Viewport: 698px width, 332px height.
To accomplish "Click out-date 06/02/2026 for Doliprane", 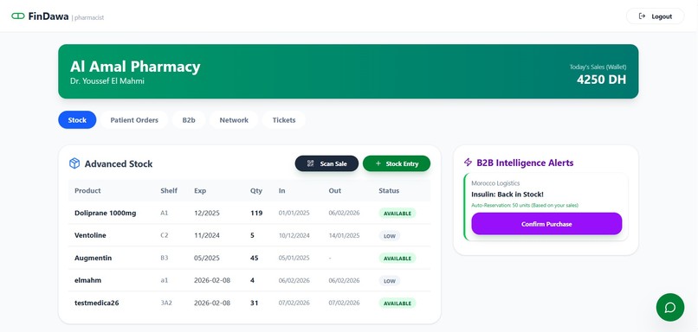I will click(x=344, y=213).
